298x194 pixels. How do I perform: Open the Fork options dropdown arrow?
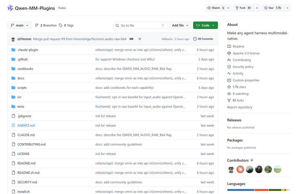click(x=257, y=8)
